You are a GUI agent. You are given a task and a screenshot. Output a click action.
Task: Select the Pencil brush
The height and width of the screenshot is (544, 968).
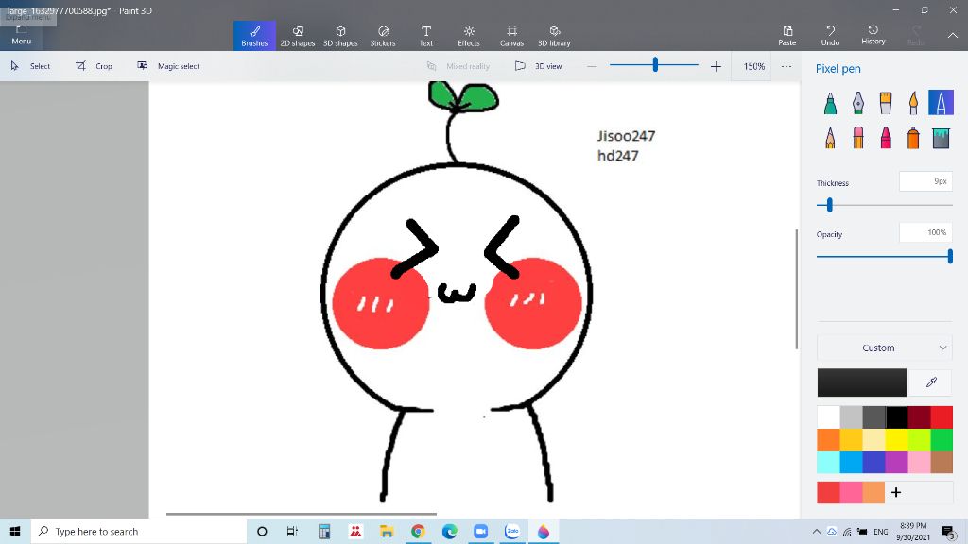click(830, 138)
